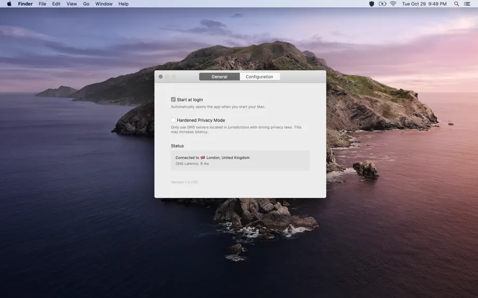Screen dimensions: 478x298
Task: Disable the Start at login checkbox
Action: pyautogui.click(x=173, y=99)
